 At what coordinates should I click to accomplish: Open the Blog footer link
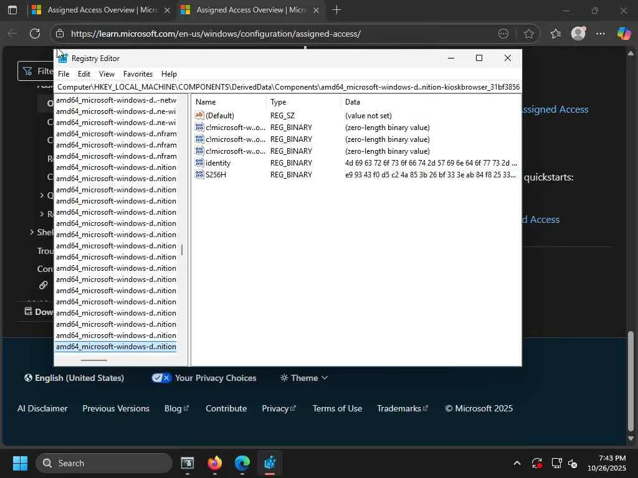click(x=176, y=408)
